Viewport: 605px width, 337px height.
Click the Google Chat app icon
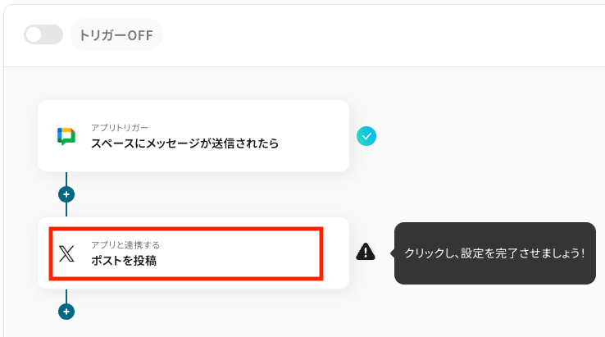coord(66,136)
